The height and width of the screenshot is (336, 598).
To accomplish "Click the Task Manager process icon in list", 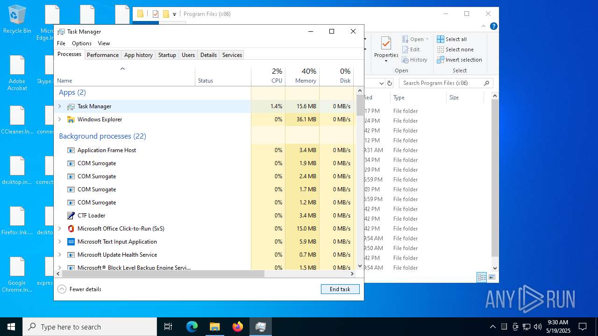I will pos(71,106).
